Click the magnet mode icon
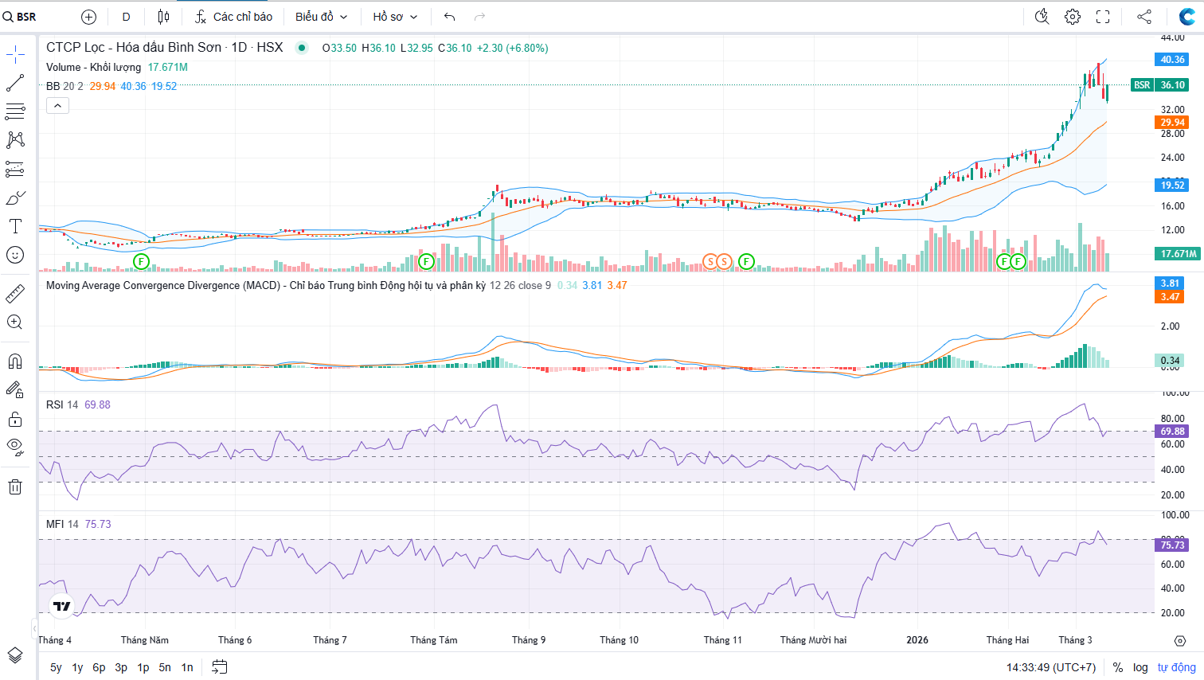The height and width of the screenshot is (680, 1204). pos(15,361)
